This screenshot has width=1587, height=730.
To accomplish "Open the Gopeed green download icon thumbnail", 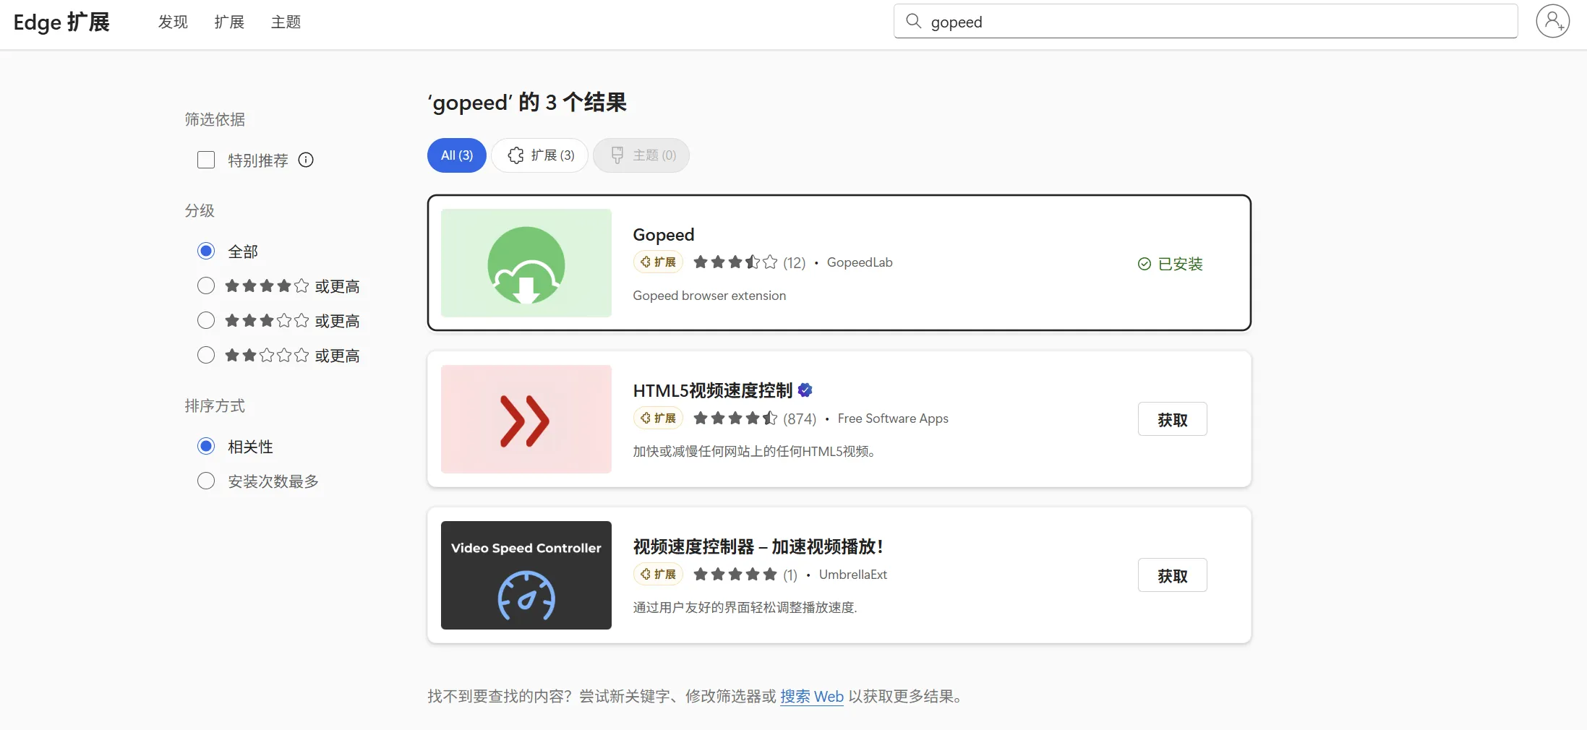I will tap(526, 263).
